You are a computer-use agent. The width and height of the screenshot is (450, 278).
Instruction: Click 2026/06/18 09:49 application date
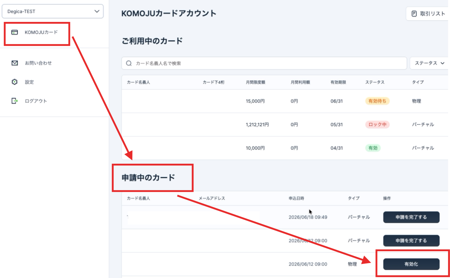[308, 217]
